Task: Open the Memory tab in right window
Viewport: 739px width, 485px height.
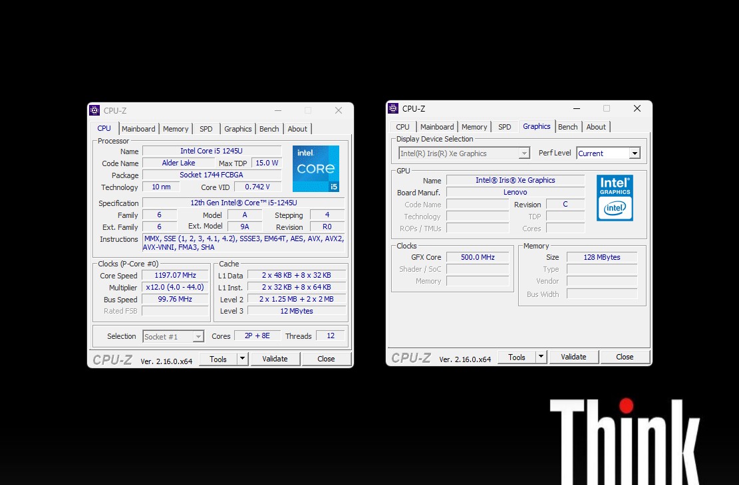Action: [474, 127]
